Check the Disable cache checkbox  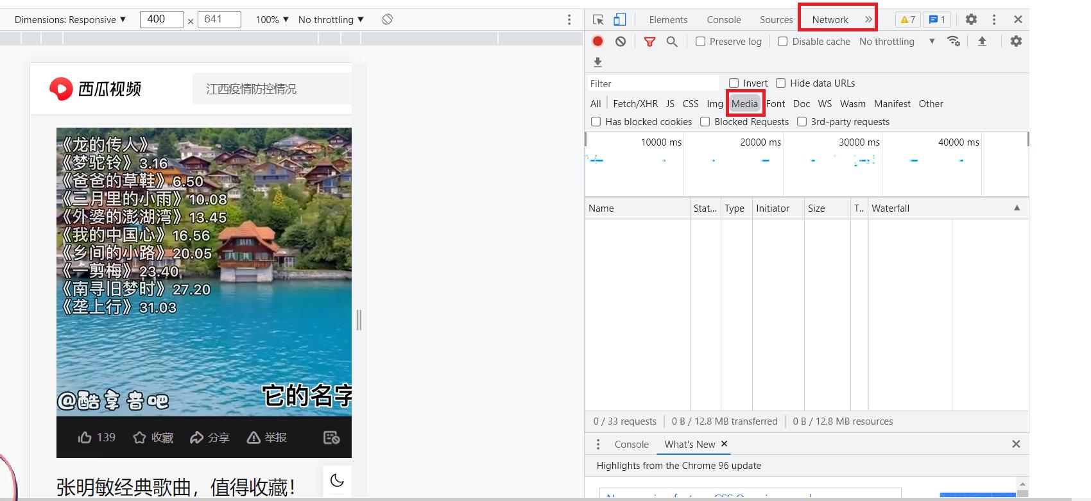782,42
